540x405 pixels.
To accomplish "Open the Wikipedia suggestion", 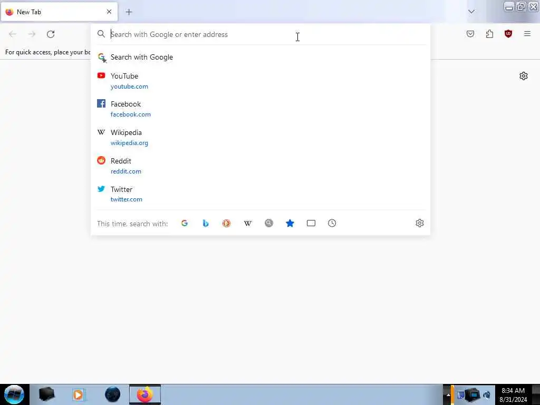I will [261, 138].
